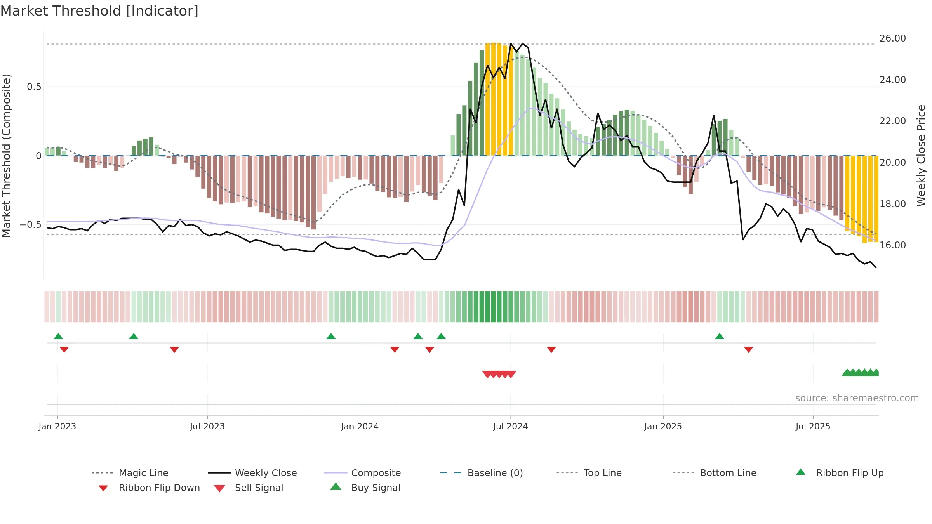Click the ribbon flip down marker near April 2025

tap(749, 350)
